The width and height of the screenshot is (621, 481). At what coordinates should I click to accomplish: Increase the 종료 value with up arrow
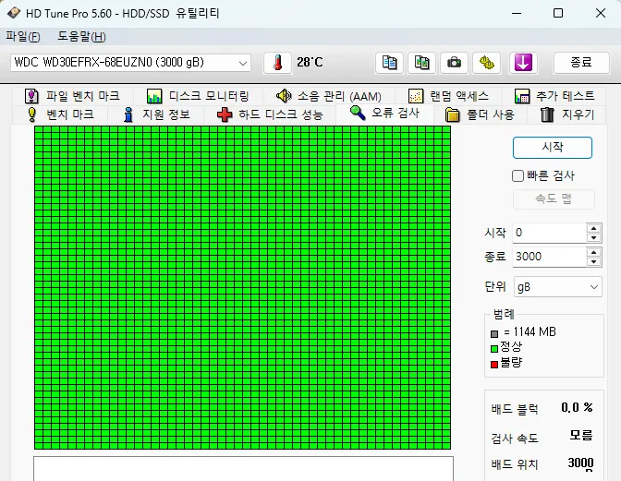(x=593, y=252)
